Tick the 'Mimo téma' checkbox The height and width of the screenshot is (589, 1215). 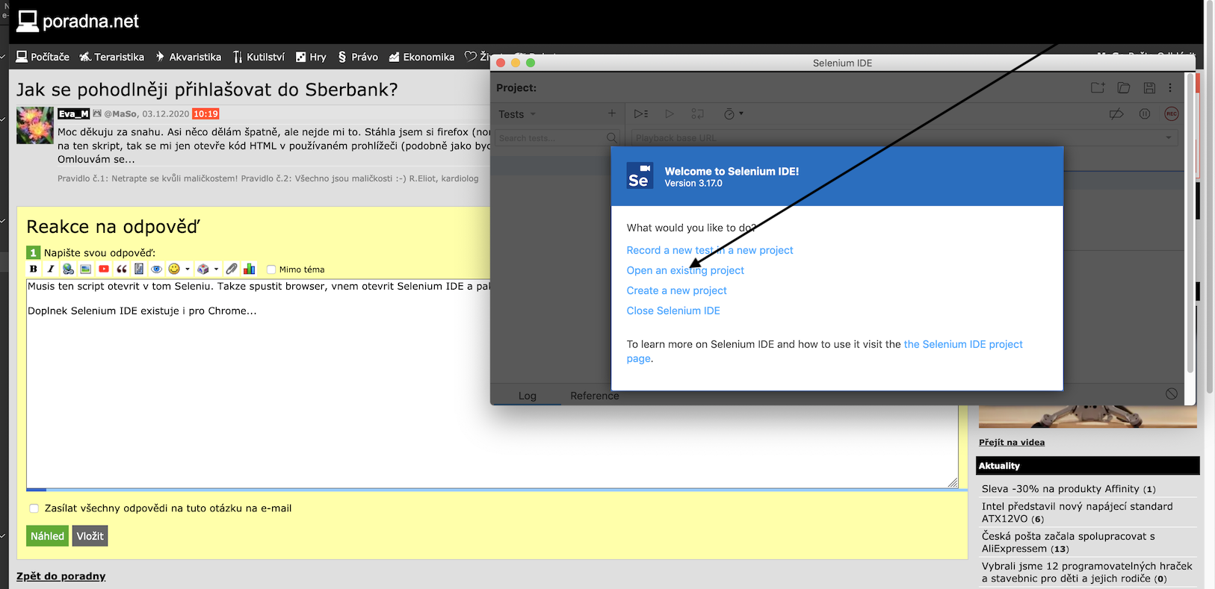[x=271, y=269]
